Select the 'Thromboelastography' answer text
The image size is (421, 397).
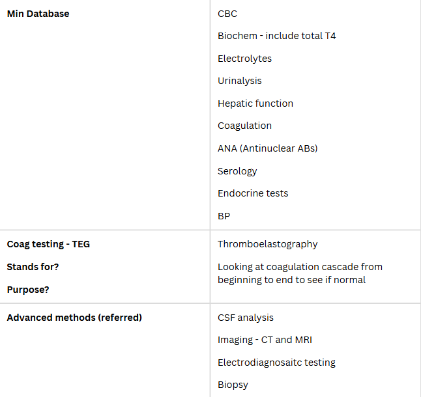(x=267, y=244)
